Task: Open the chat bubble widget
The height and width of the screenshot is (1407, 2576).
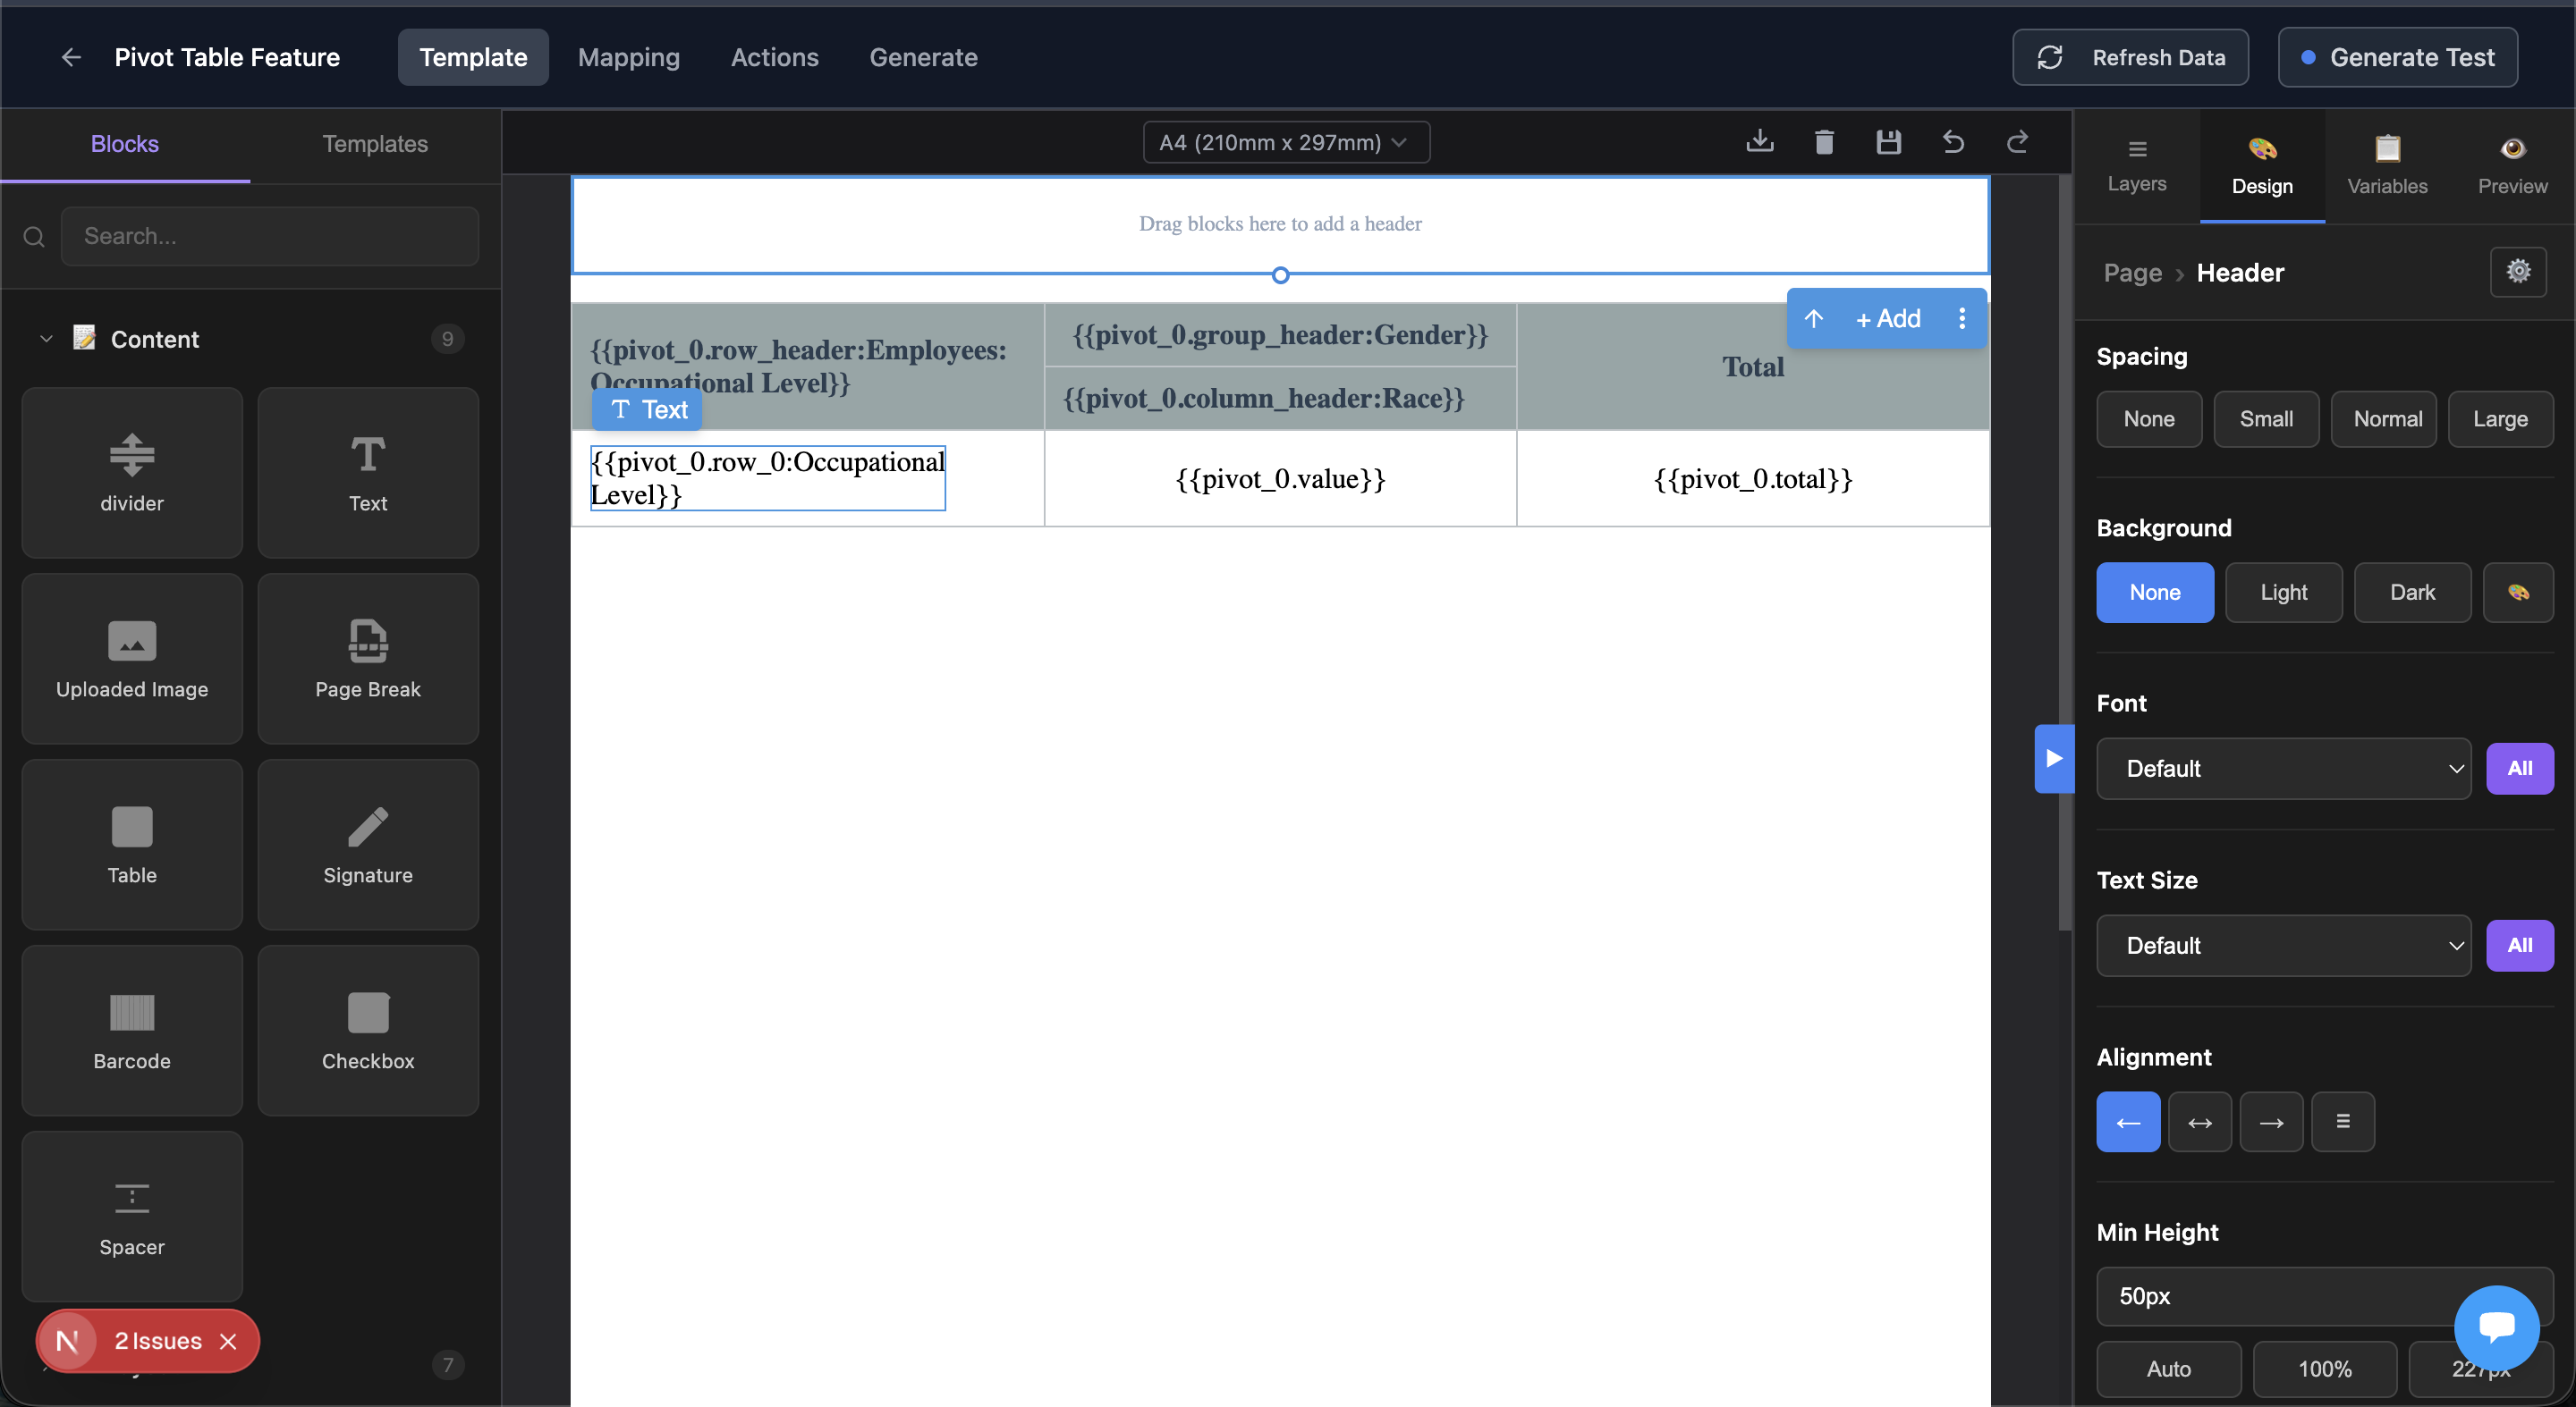Action: (x=2496, y=1327)
